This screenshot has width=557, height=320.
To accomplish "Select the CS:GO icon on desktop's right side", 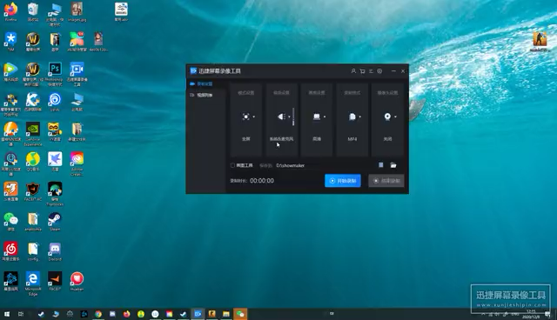I will coord(540,42).
